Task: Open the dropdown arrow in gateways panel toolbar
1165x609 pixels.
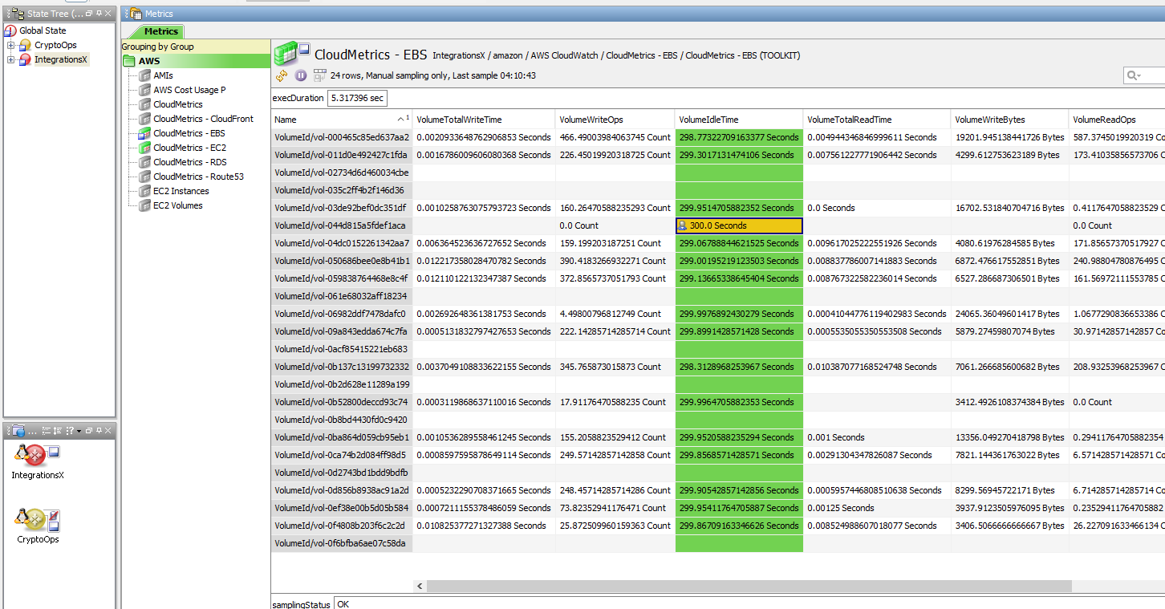Action: coord(79,431)
